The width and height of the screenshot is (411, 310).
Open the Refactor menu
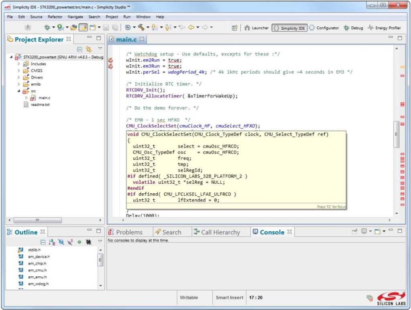55,17
